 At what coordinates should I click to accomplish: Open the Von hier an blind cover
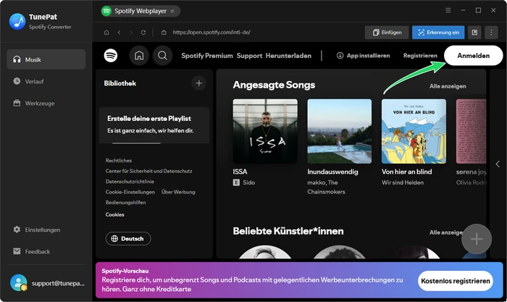tap(414, 131)
